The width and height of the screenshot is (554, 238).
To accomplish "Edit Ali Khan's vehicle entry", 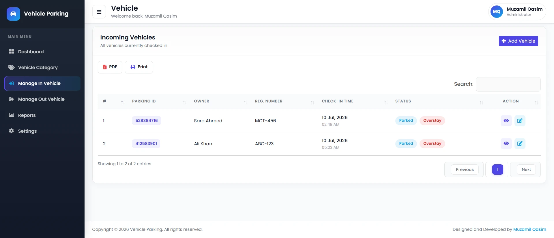I will tap(520, 143).
